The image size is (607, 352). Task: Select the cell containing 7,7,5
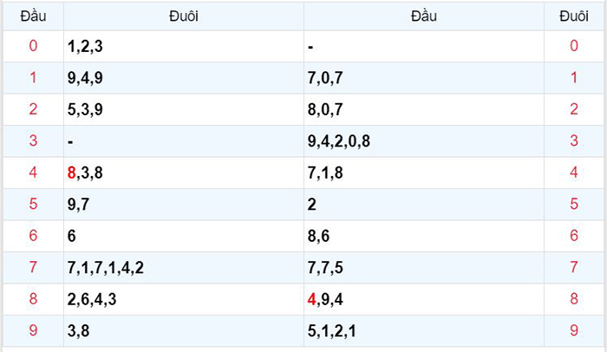(x=424, y=268)
